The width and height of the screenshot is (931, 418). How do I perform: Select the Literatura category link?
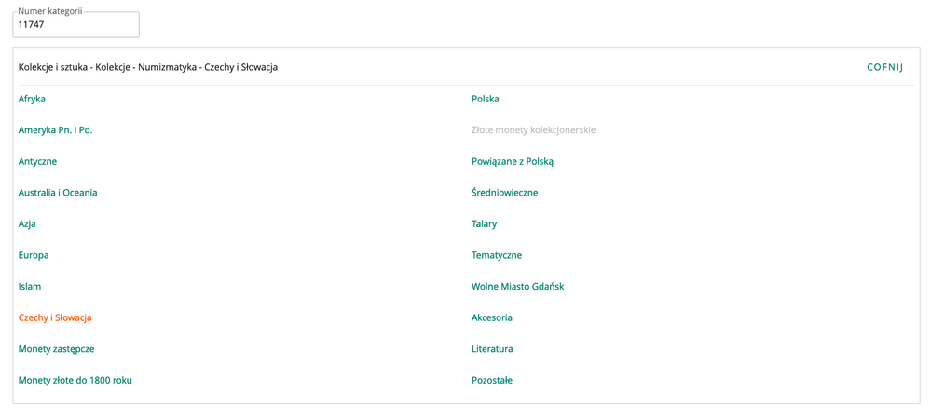[x=492, y=349]
